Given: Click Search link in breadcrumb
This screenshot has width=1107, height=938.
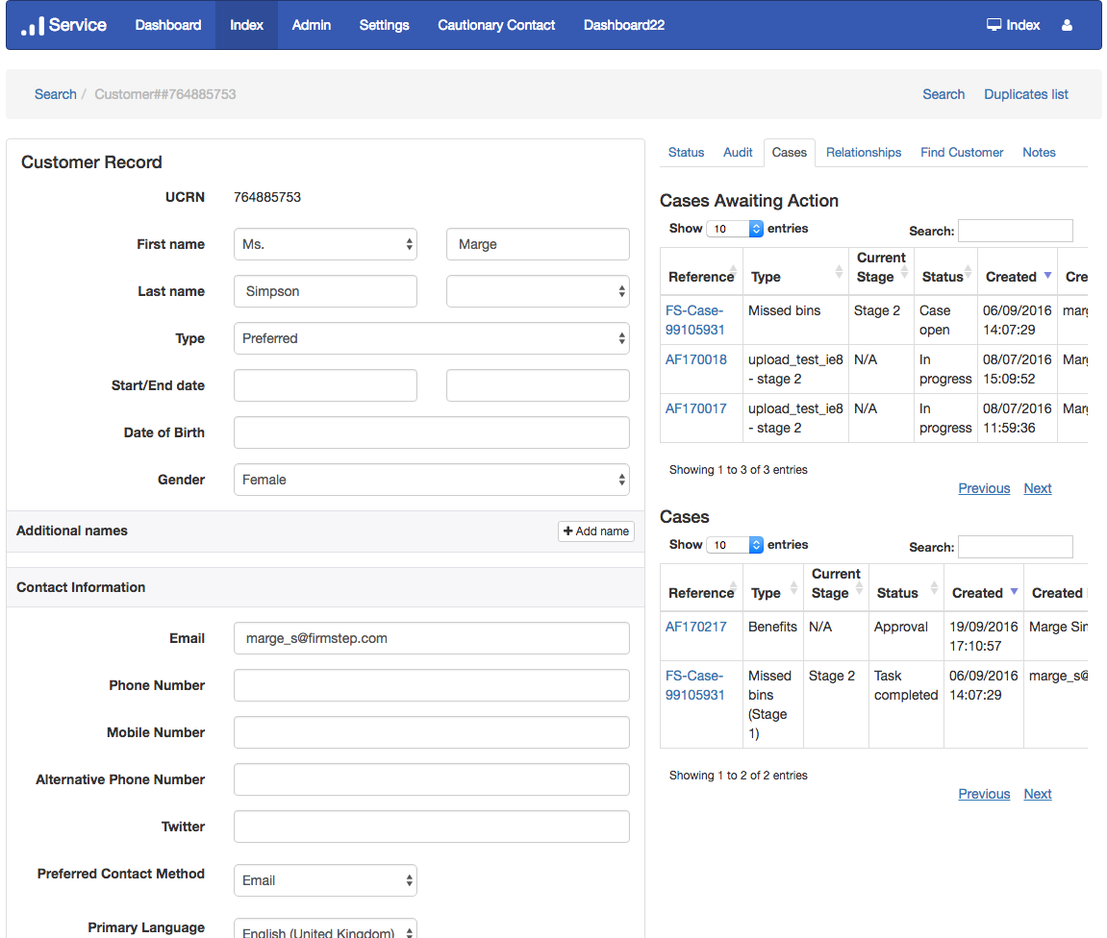Looking at the screenshot, I should pos(55,94).
